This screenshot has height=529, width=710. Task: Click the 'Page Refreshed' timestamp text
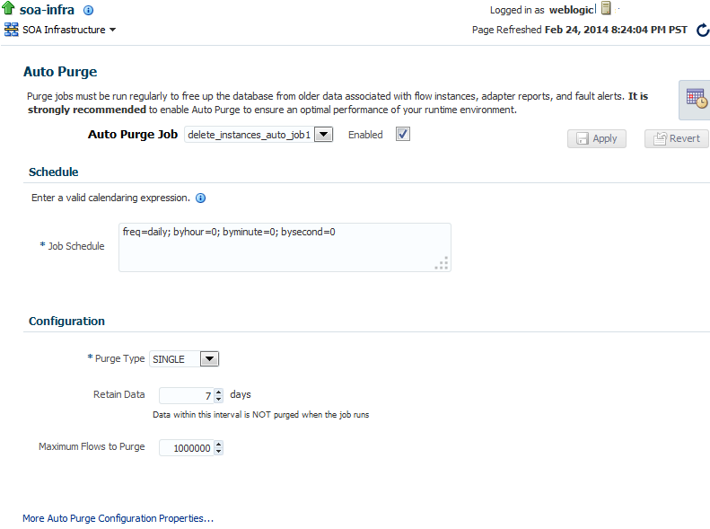(579, 30)
